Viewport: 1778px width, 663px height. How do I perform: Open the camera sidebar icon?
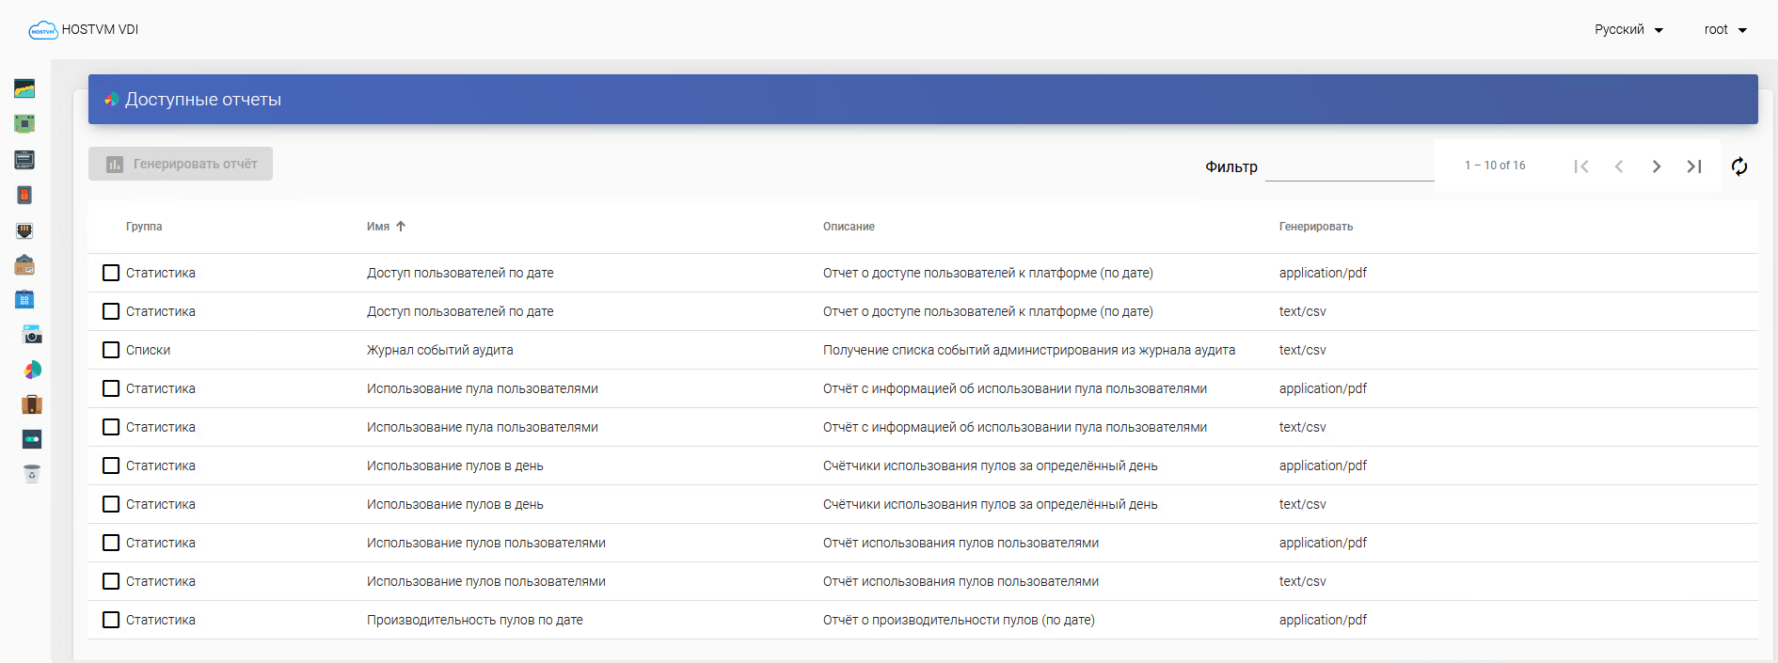tap(32, 335)
